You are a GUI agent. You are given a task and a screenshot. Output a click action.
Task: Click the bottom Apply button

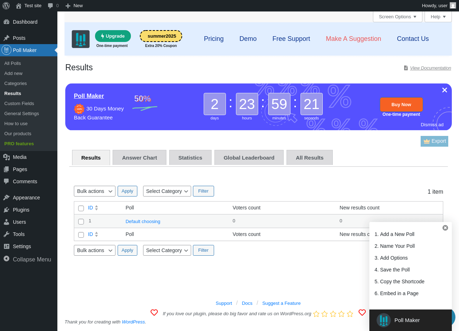(x=127, y=250)
